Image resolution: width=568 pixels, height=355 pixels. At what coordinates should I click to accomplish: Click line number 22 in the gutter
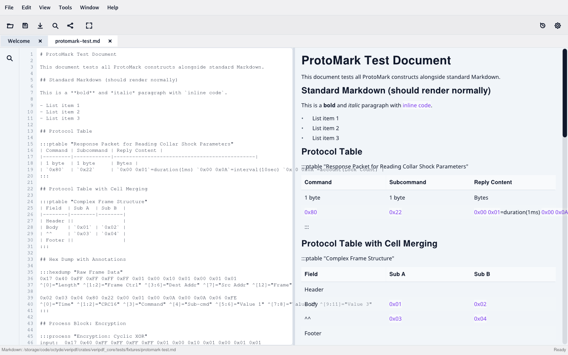tap(30, 189)
